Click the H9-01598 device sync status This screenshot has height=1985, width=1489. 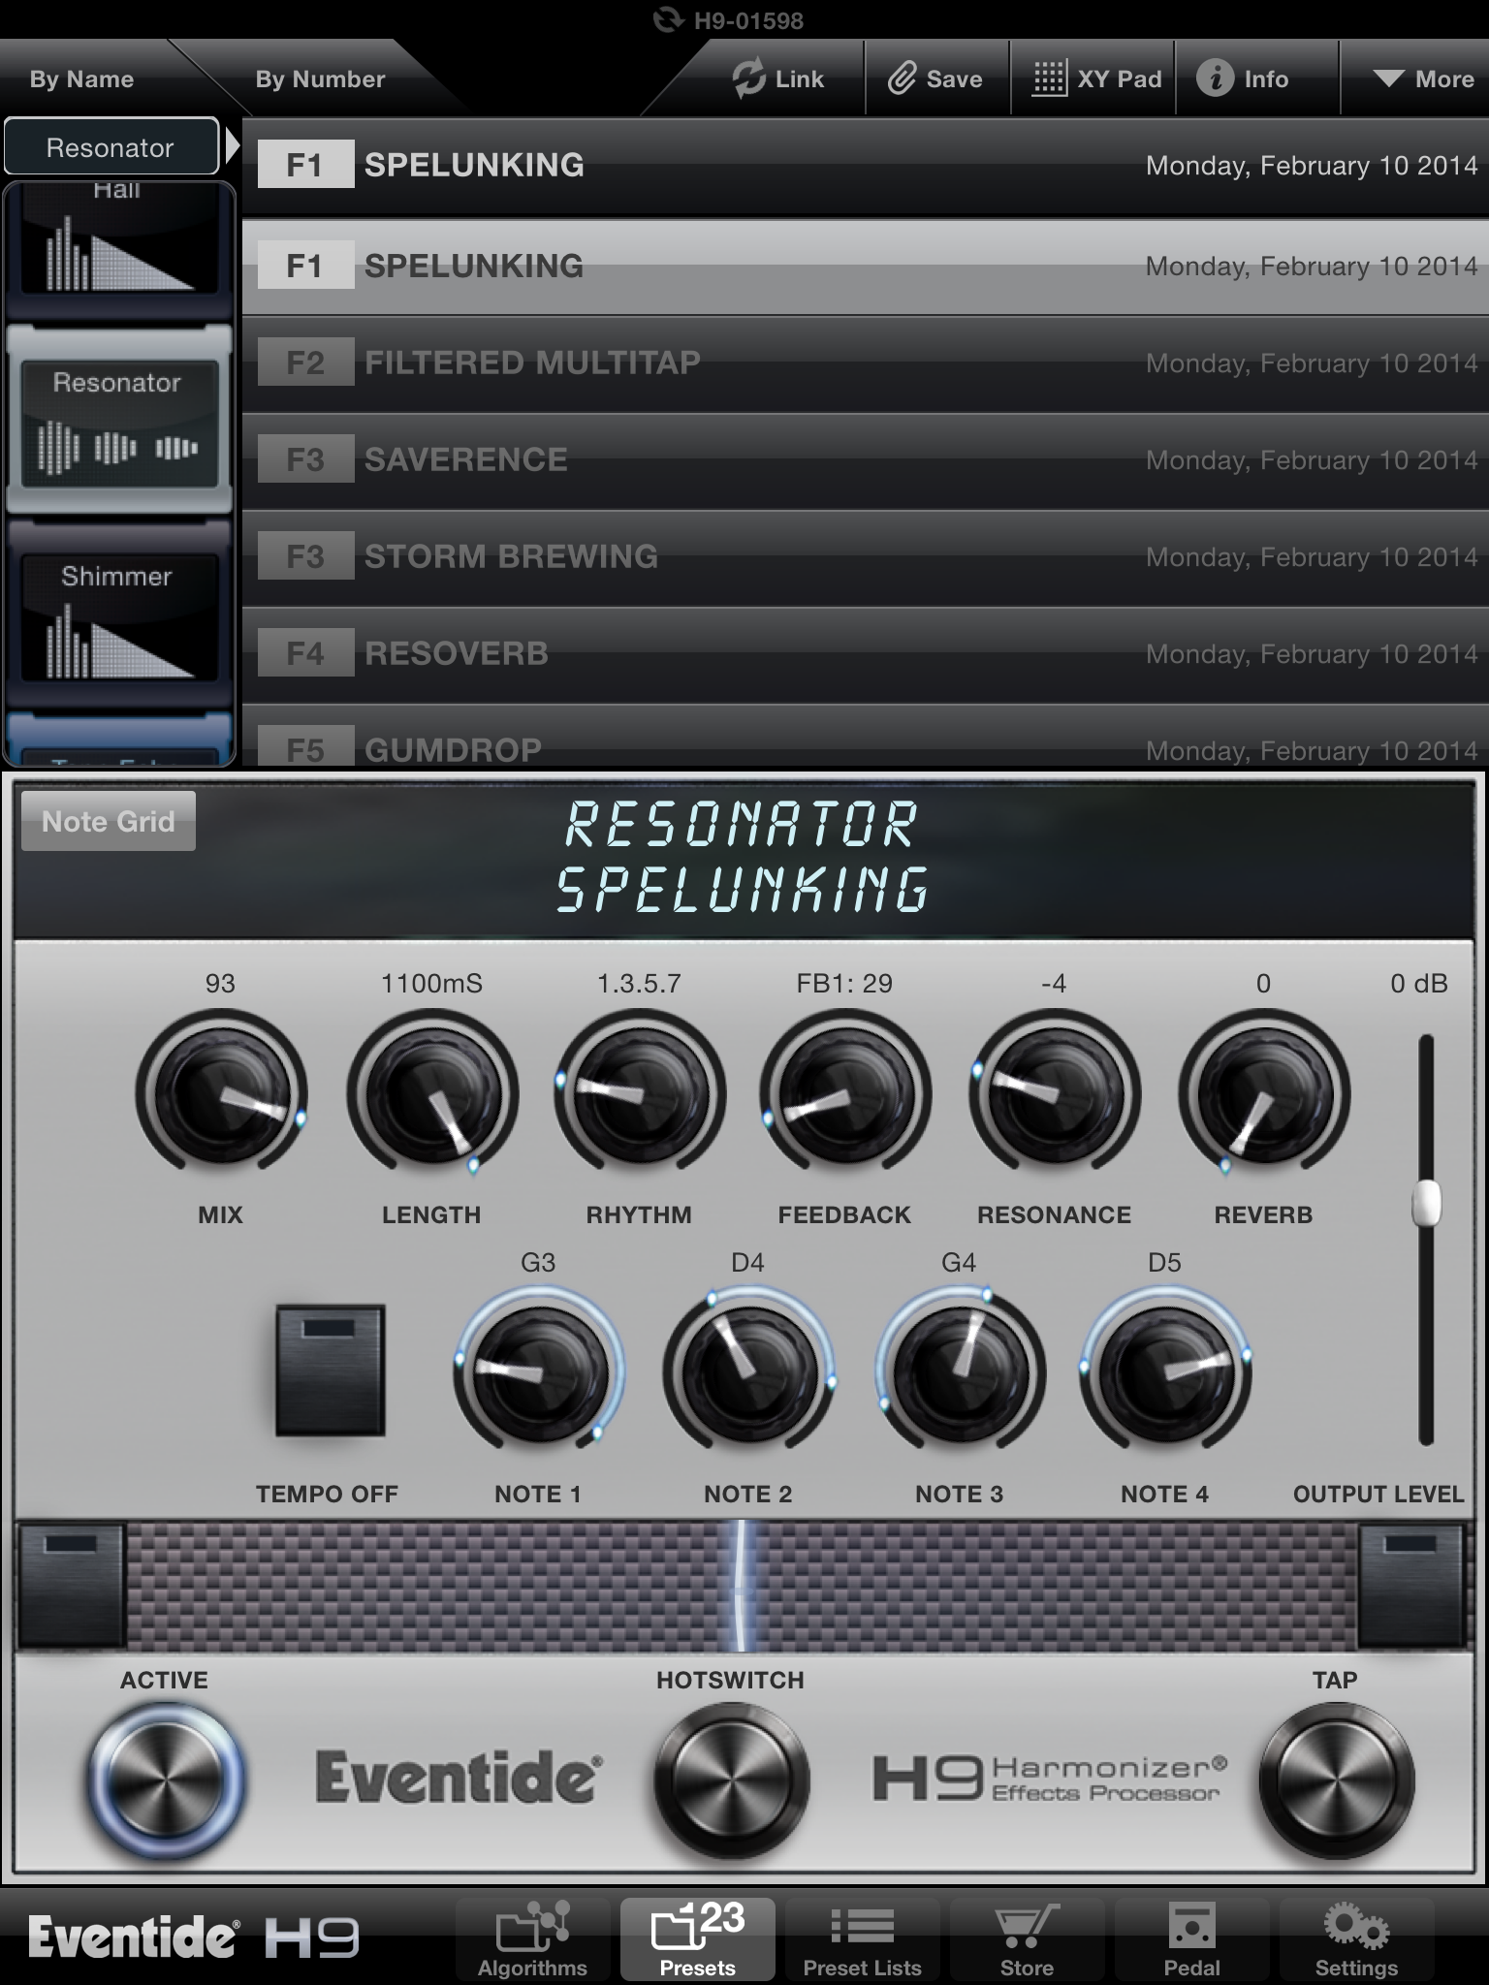[727, 20]
